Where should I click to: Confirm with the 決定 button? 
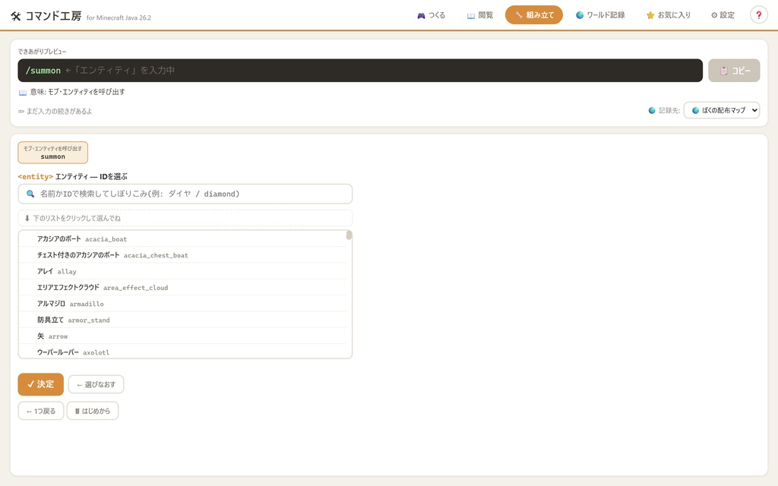pyautogui.click(x=41, y=384)
